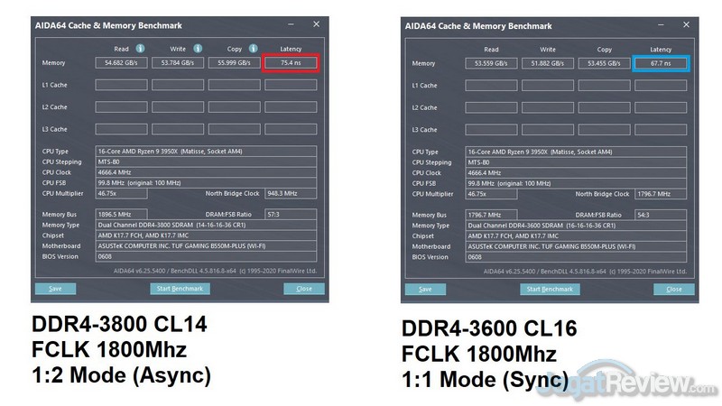Click Chipset value in right window
This screenshot has height=406, width=722.
pyautogui.click(x=576, y=235)
